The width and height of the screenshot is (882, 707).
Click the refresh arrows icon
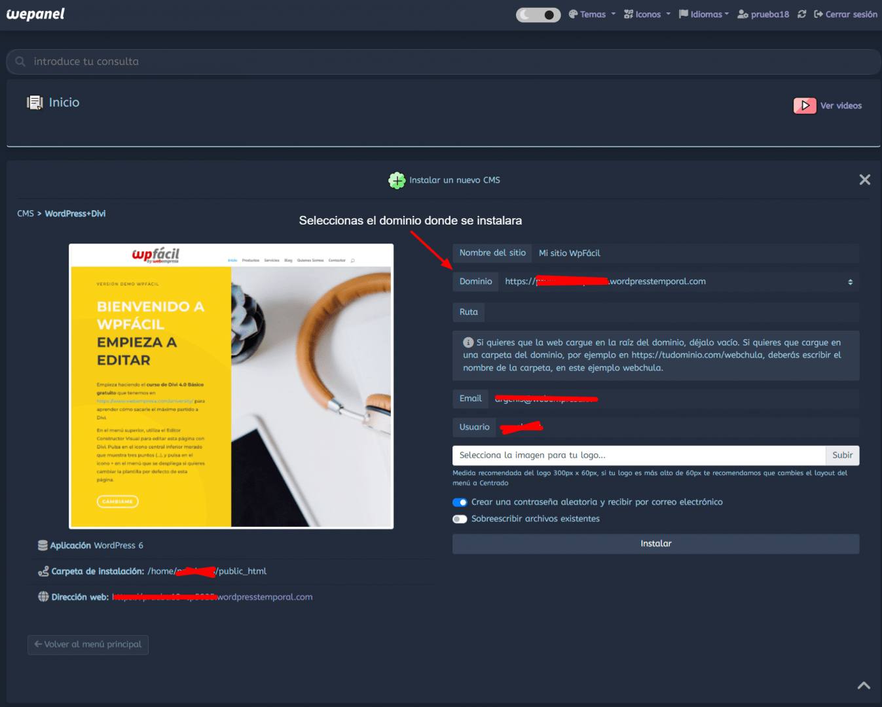pyautogui.click(x=801, y=14)
